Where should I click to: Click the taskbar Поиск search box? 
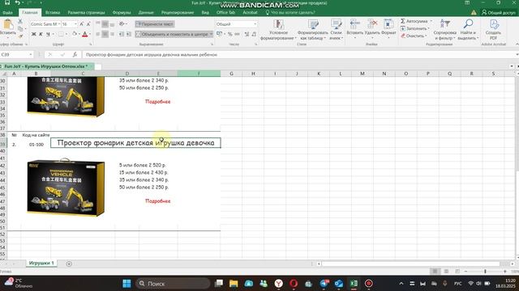[x=173, y=284]
